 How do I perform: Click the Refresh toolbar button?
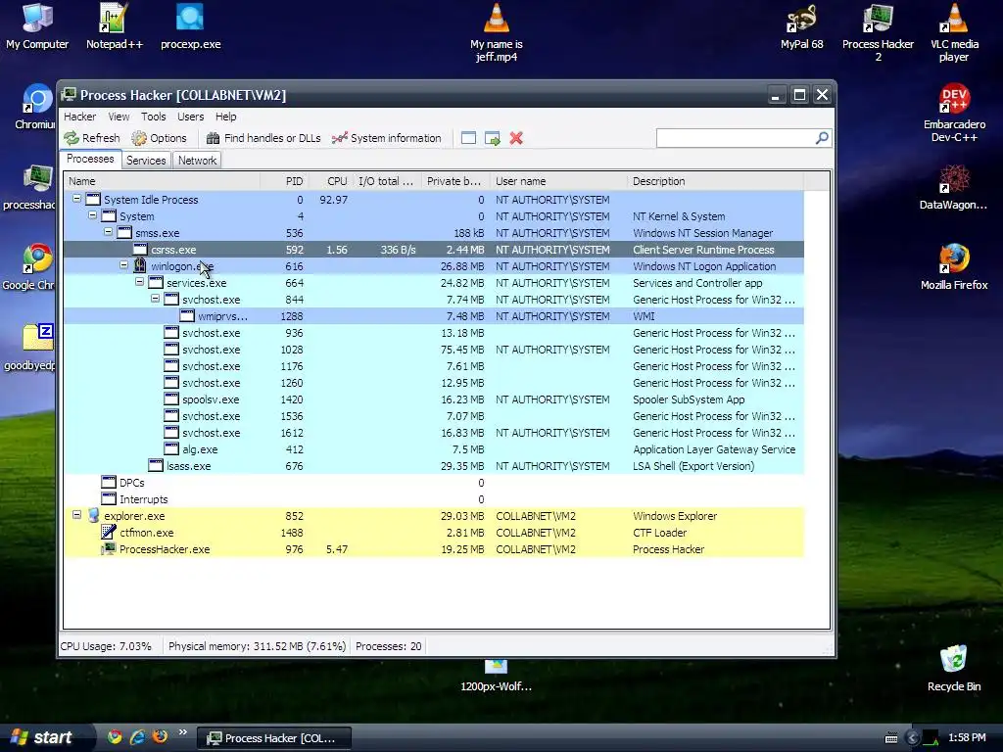click(92, 138)
